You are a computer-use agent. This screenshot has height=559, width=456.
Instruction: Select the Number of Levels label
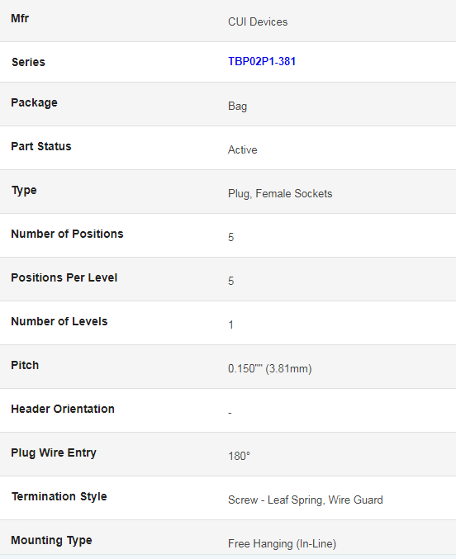pos(59,321)
